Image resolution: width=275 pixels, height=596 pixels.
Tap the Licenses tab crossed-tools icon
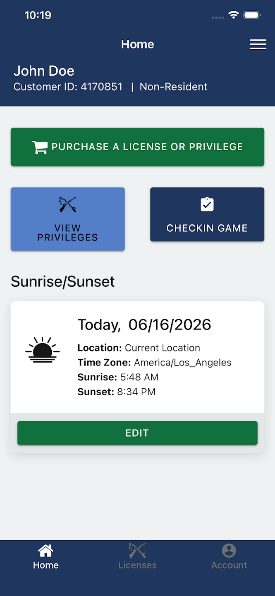coord(137,550)
